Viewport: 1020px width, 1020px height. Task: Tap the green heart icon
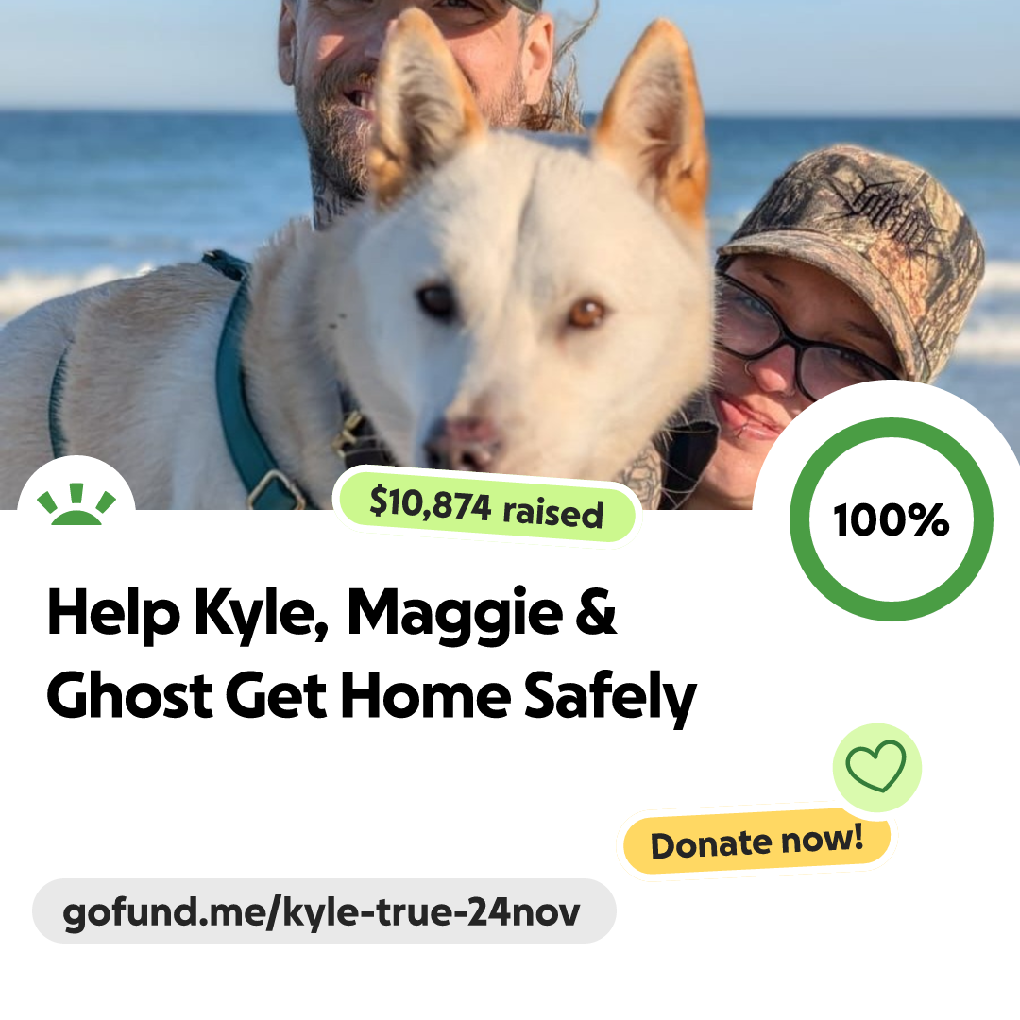(876, 767)
